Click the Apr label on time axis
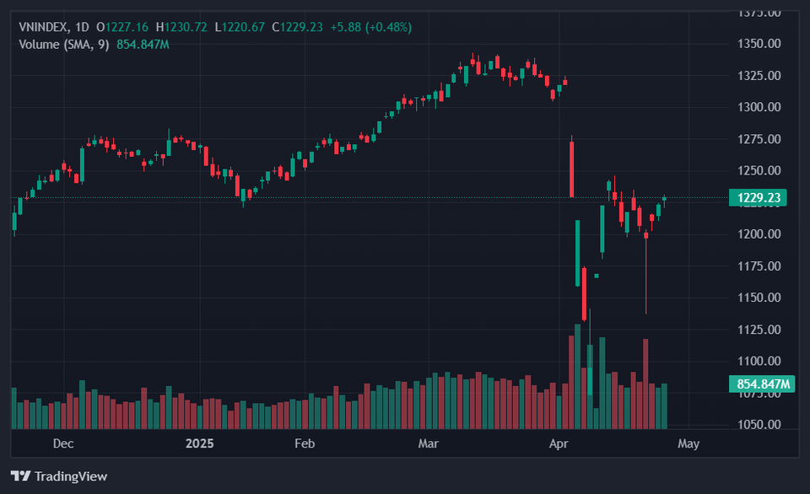Image resolution: width=810 pixels, height=494 pixels. click(x=559, y=443)
